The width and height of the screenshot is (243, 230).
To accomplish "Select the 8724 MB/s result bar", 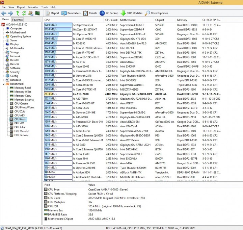I will pos(58,29).
